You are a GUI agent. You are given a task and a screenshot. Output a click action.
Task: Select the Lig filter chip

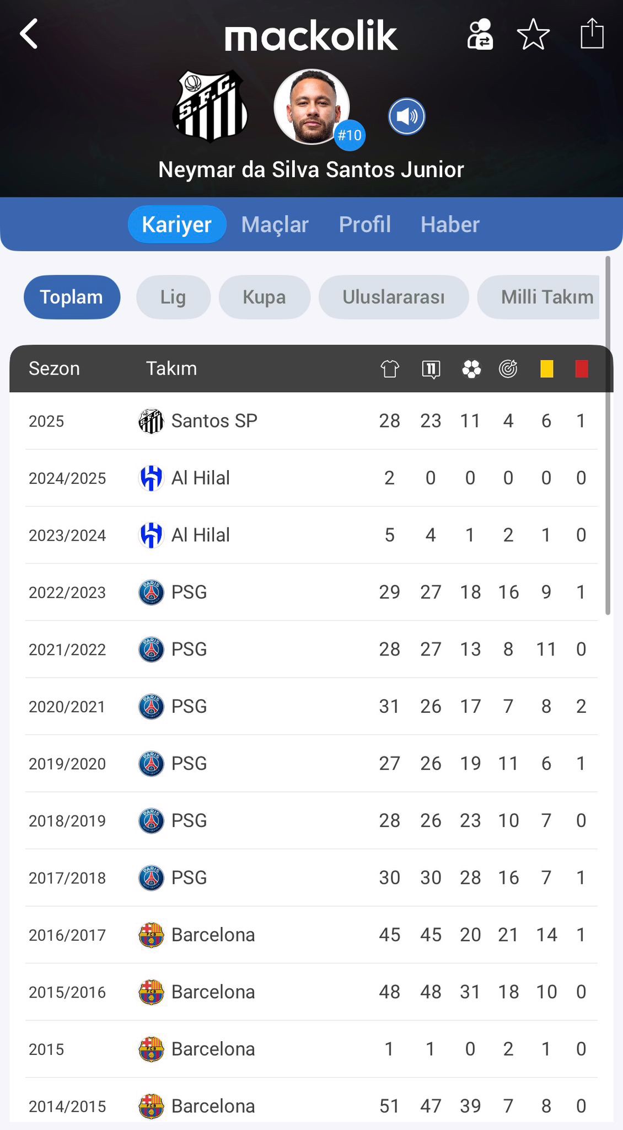173,297
